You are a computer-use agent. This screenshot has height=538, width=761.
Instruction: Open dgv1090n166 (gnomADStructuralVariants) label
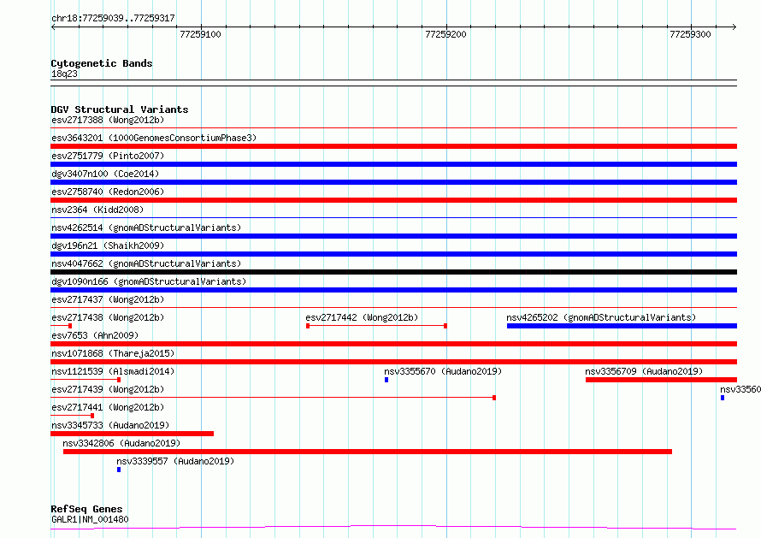pyautogui.click(x=149, y=281)
